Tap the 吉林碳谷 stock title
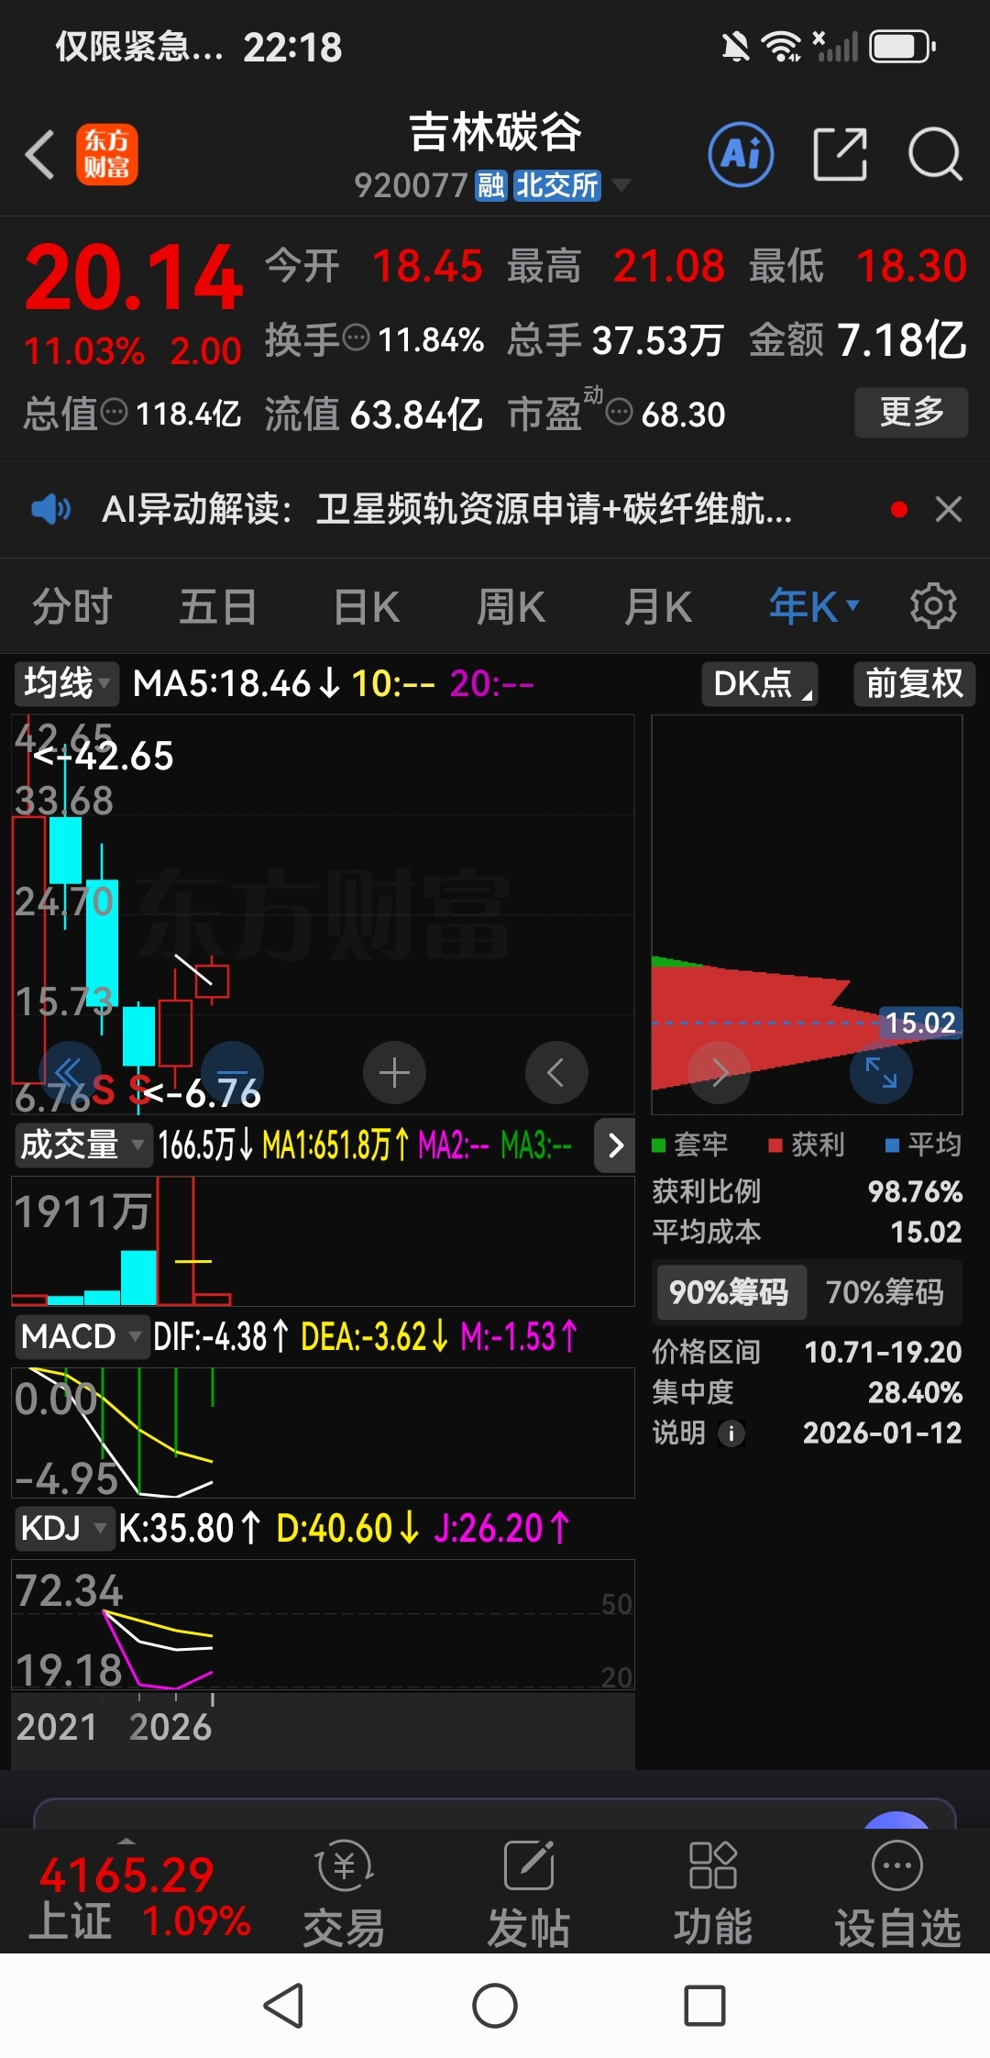The width and height of the screenshot is (990, 2058). (495, 131)
